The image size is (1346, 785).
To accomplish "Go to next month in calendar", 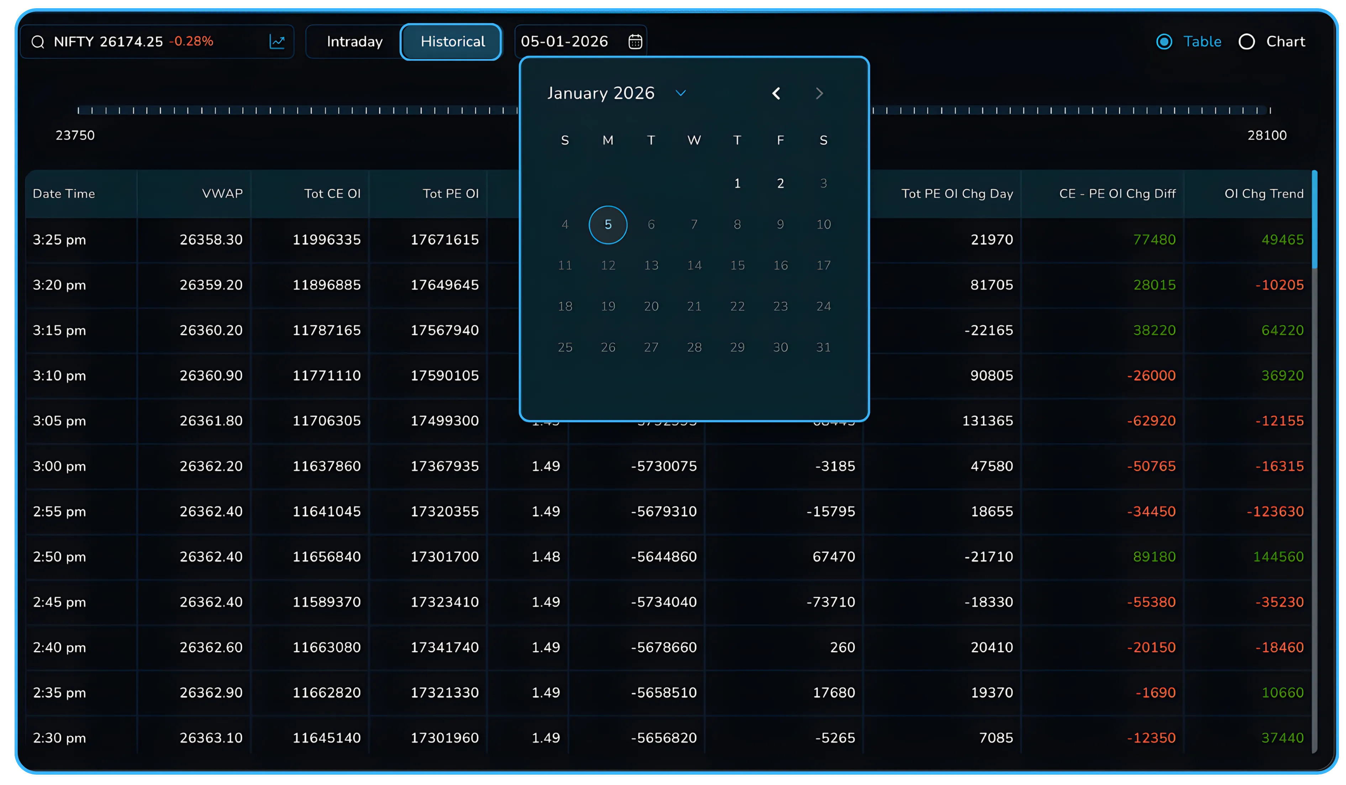I will [x=819, y=94].
